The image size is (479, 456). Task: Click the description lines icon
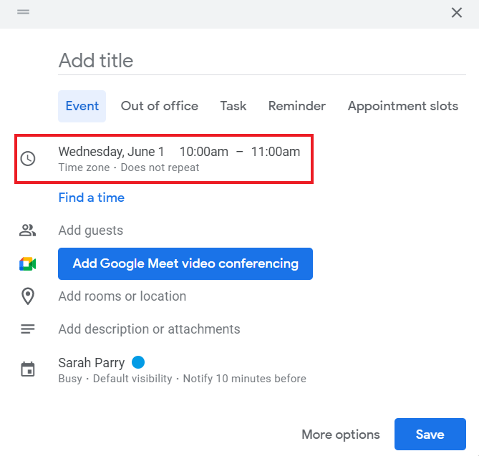[x=28, y=329]
